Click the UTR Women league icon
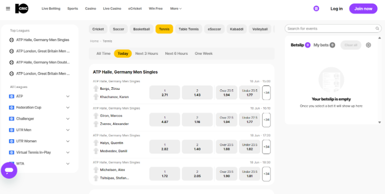Image resolution: width=385 pixels, height=194 pixels. (11, 141)
